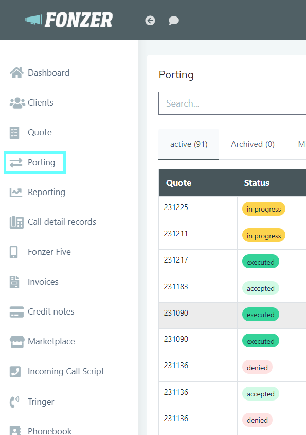Open the Reporting chart icon

[x=16, y=192]
